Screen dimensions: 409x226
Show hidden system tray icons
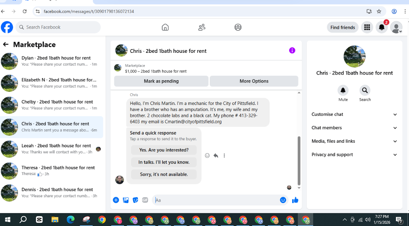click(345, 220)
